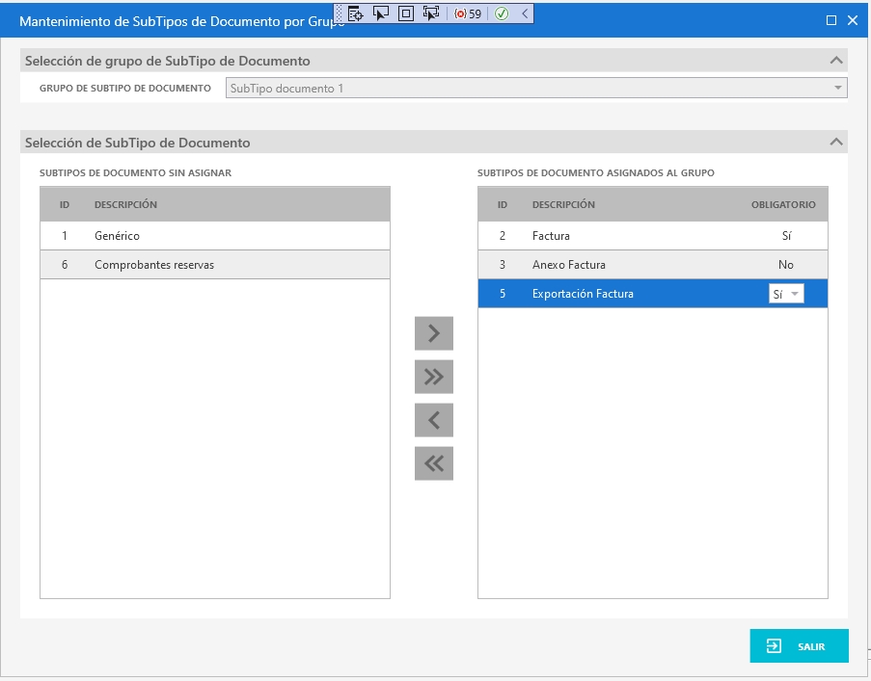
Task: Maximize the Mantenimiento de SubTipos window
Action: point(831,20)
